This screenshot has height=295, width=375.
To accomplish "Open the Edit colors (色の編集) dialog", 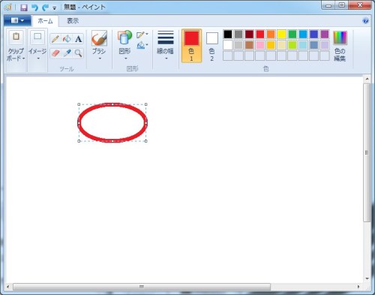I will tap(340, 47).
